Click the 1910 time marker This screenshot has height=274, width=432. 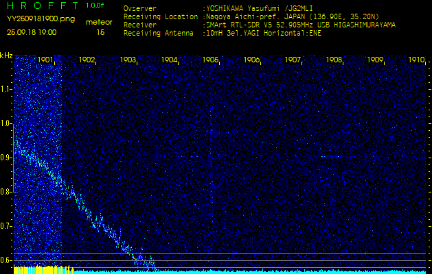[416, 60]
